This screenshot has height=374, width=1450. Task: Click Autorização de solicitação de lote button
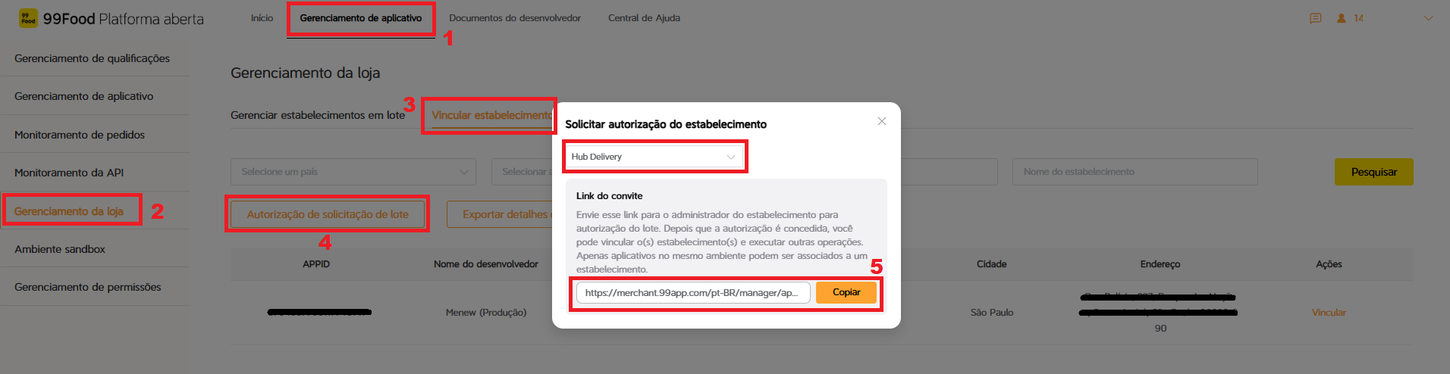click(x=328, y=214)
